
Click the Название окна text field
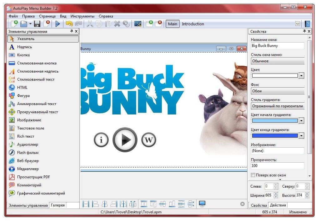click(277, 46)
